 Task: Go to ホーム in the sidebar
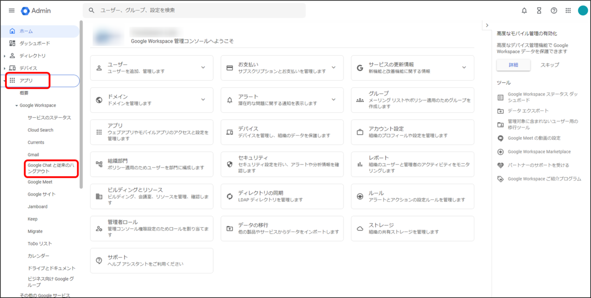(x=39, y=31)
